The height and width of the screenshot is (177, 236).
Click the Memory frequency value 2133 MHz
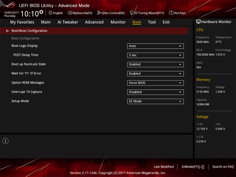[x=203, y=92]
